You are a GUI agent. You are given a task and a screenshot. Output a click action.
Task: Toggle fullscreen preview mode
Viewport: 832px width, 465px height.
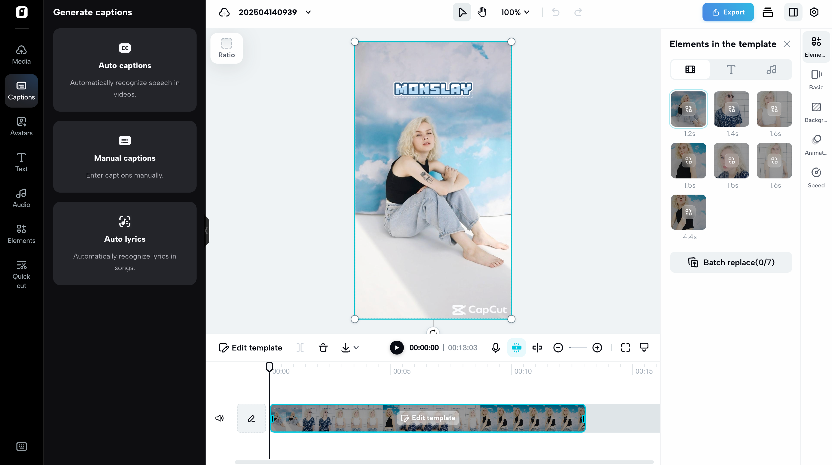625,347
